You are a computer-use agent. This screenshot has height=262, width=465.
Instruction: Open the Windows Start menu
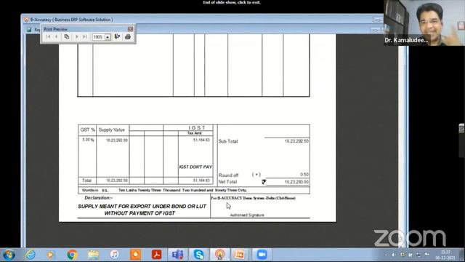click(x=9, y=255)
